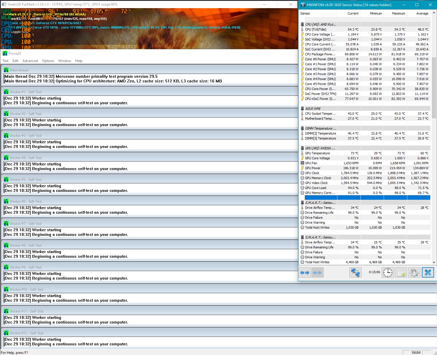This screenshot has height=355, width=437.
Task: Open the Test menu in Prime95
Action: [x=6, y=61]
